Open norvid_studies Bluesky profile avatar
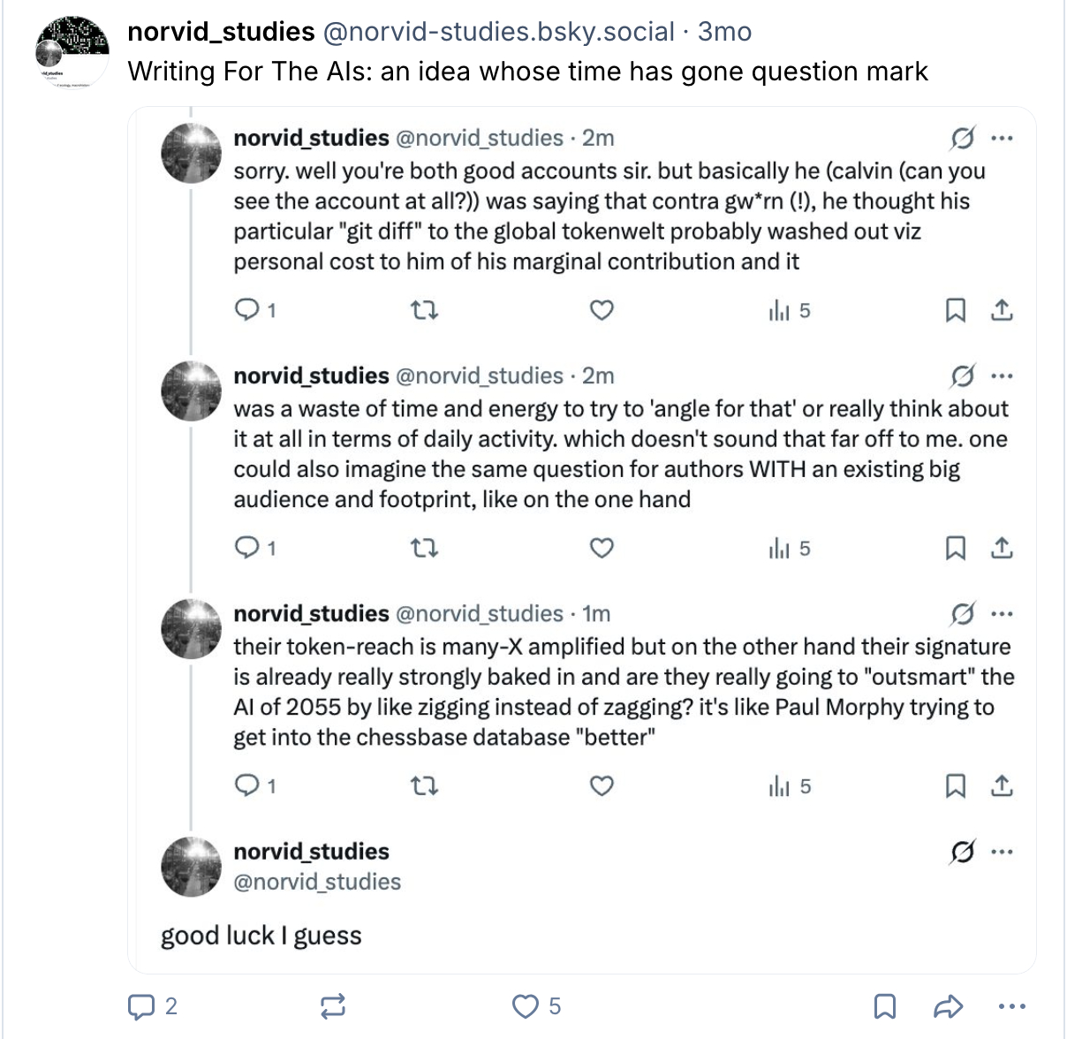The height and width of the screenshot is (1039, 1067). pos(72,51)
